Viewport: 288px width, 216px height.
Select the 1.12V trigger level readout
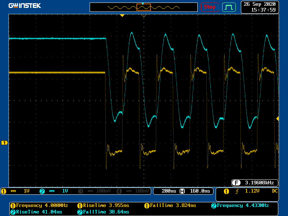click(252, 191)
